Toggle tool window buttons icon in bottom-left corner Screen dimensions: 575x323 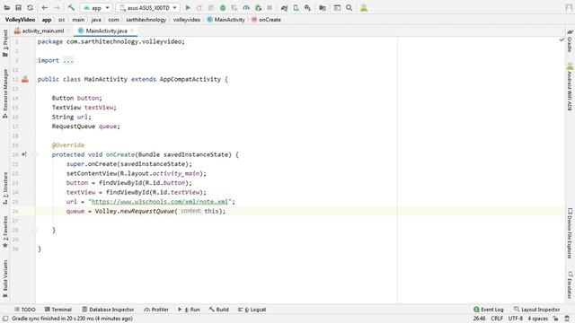[x=5, y=319]
